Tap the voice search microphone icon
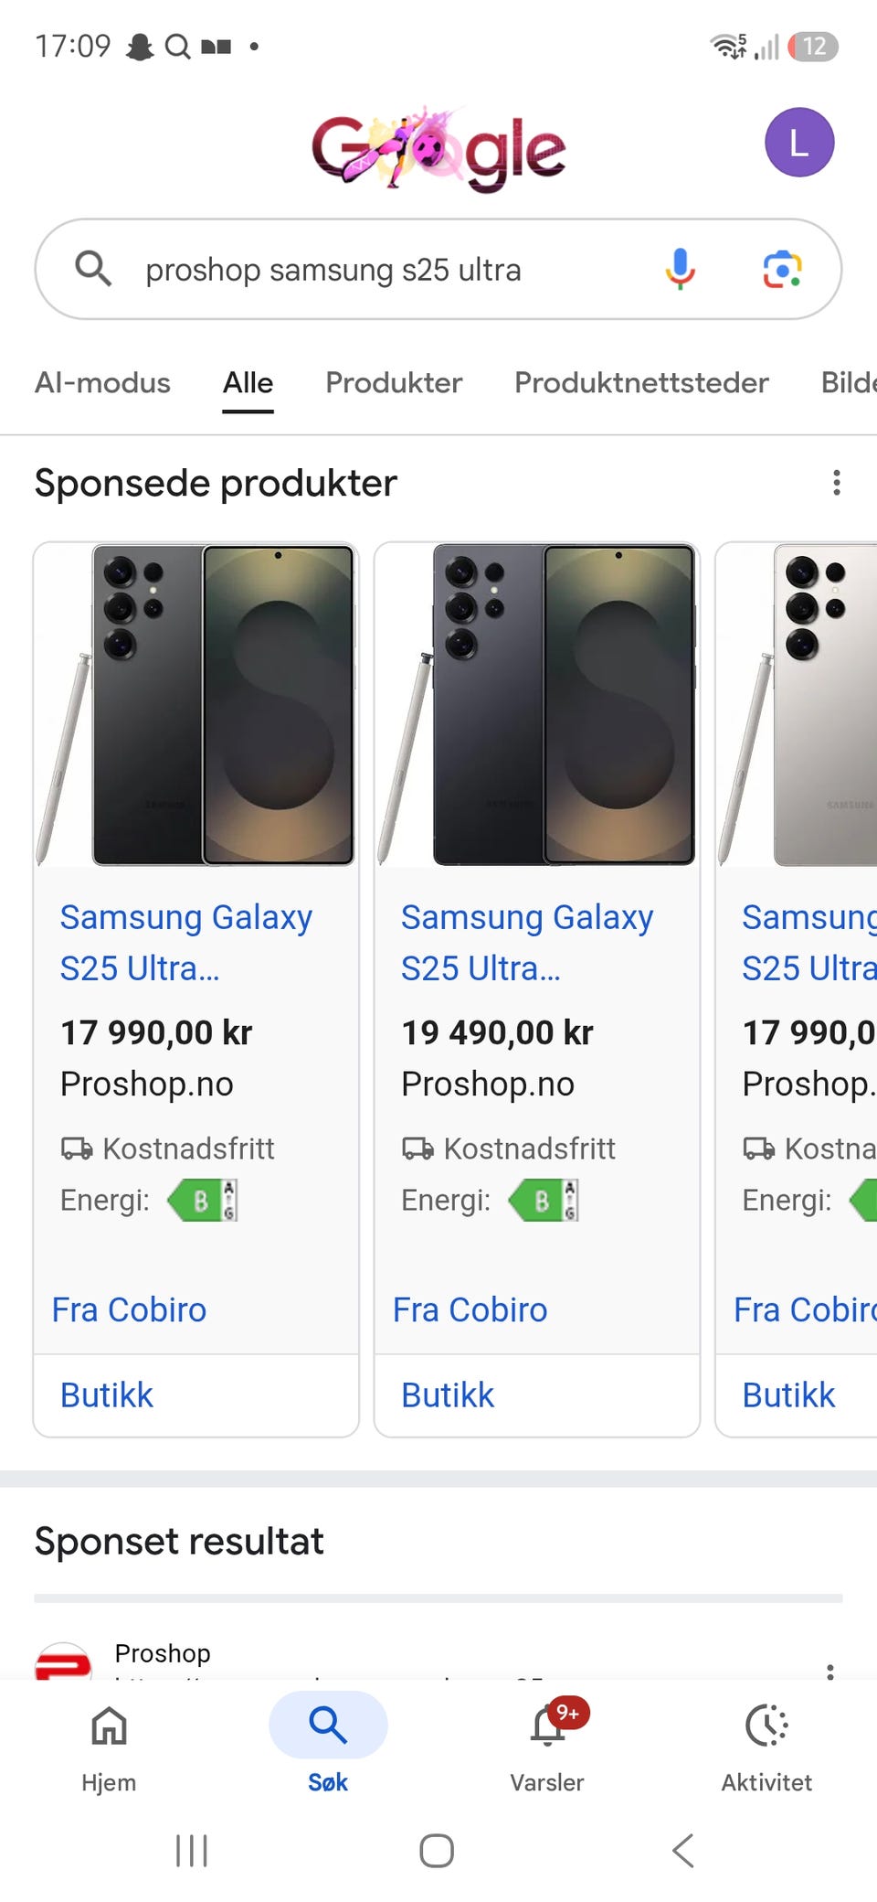Image resolution: width=877 pixels, height=1902 pixels. (680, 269)
